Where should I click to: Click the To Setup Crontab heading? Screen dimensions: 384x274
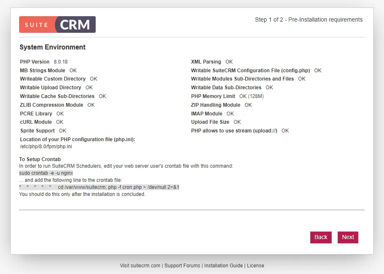pyautogui.click(x=40, y=159)
